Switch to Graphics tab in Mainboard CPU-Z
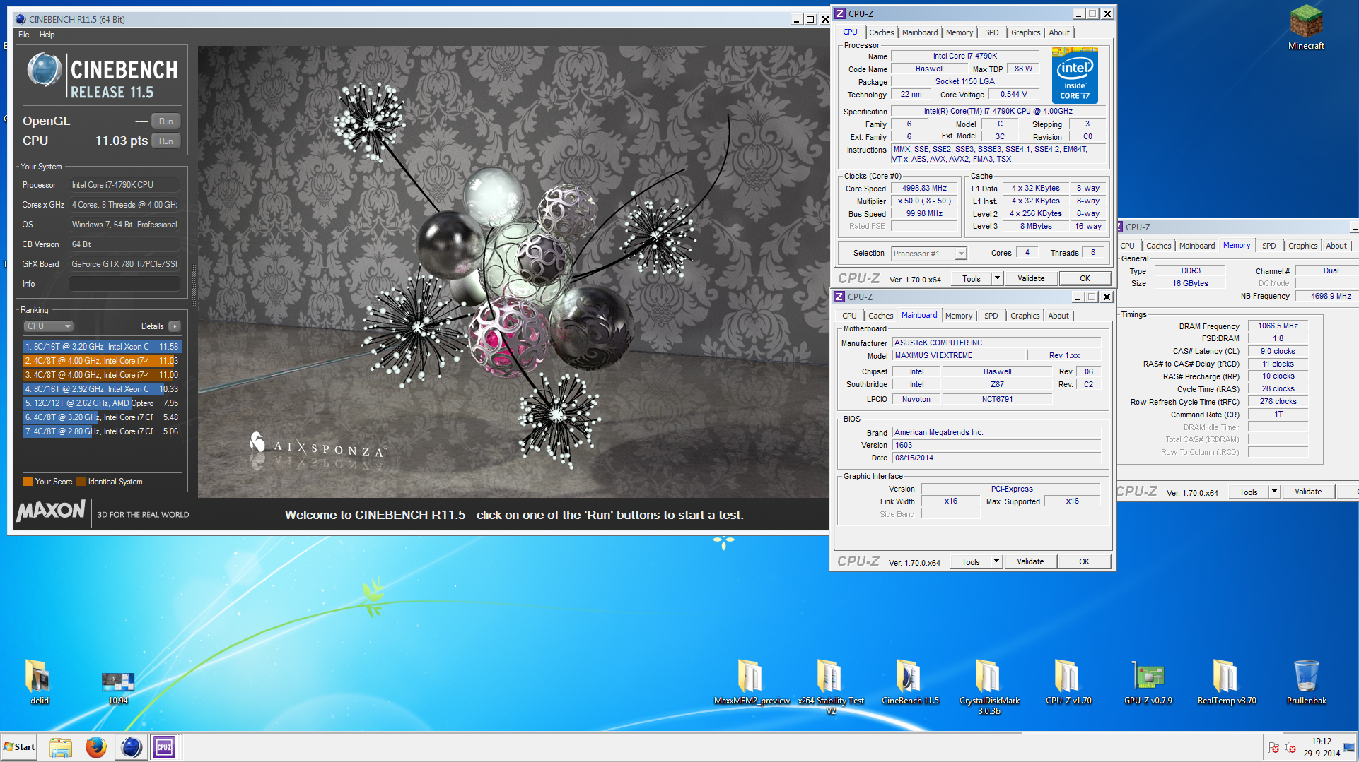 point(1025,316)
